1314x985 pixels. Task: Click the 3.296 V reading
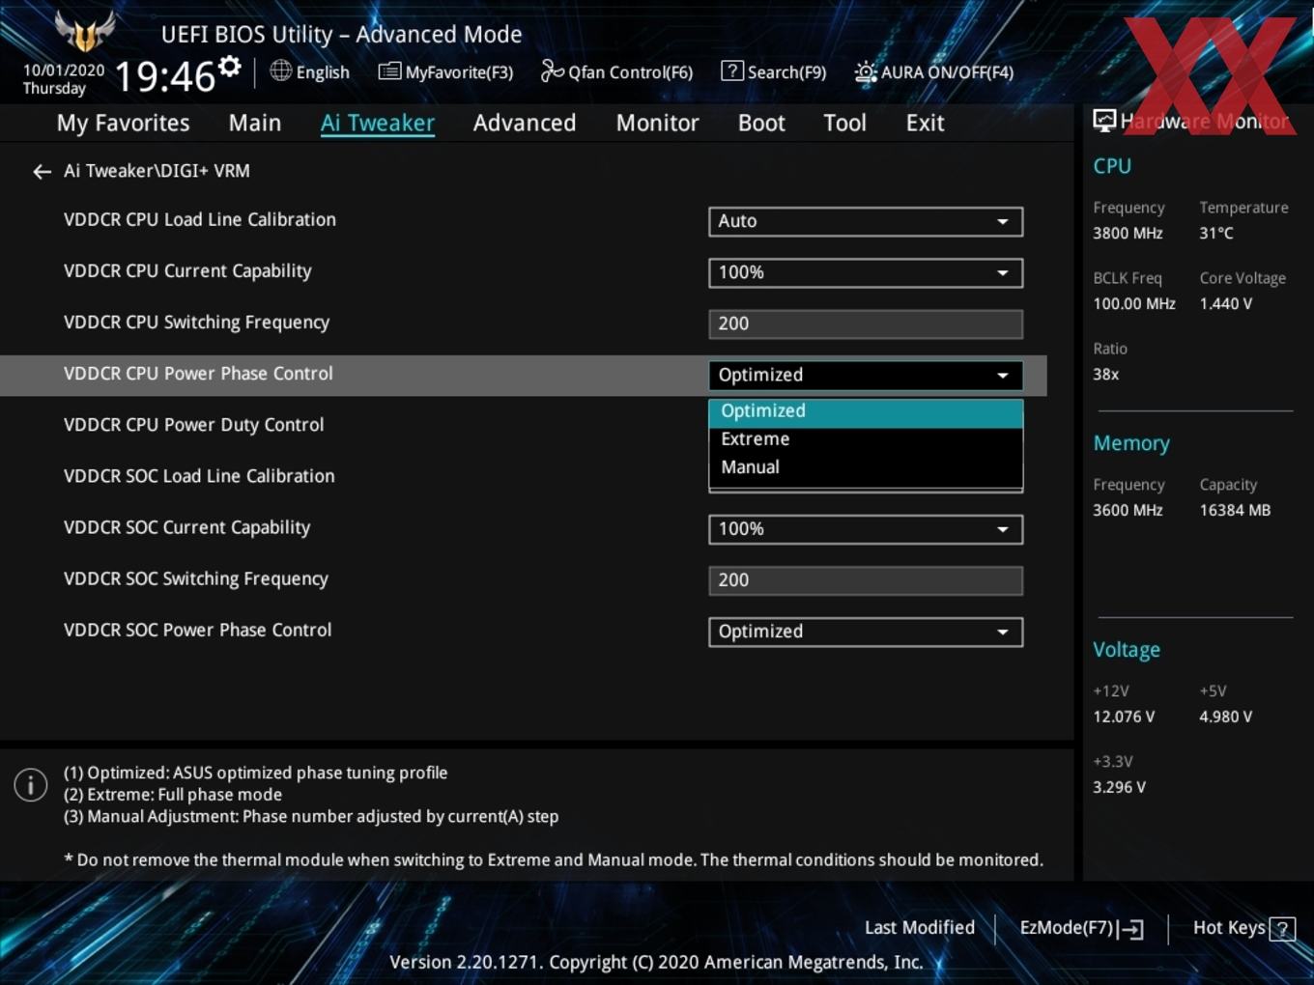click(1119, 788)
